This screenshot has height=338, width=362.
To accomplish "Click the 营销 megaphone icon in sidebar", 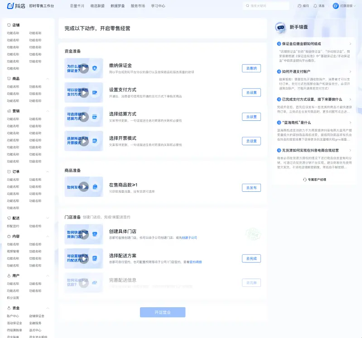I will tap(9, 111).
